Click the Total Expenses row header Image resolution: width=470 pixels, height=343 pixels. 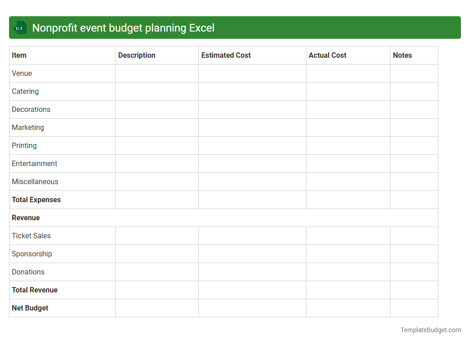[x=36, y=199]
